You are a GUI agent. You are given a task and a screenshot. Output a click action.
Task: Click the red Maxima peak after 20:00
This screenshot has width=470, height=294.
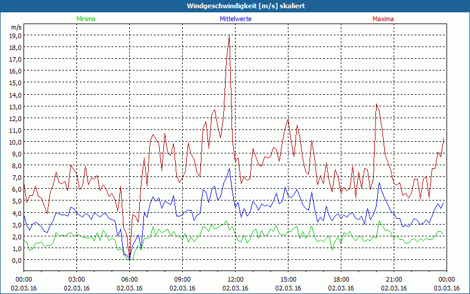coord(377,105)
